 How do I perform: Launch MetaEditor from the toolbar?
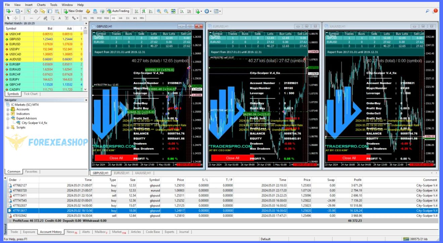(x=88, y=11)
